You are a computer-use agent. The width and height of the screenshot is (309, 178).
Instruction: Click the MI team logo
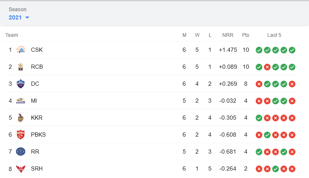[21, 101]
